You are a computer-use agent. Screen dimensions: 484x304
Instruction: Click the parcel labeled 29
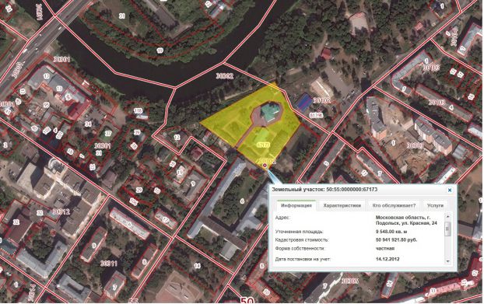[139, 190]
